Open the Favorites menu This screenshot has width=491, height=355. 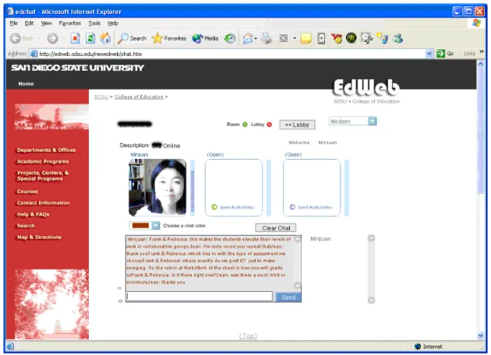[x=70, y=23]
